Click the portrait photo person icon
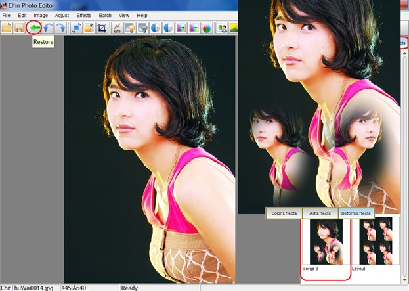 point(223,28)
